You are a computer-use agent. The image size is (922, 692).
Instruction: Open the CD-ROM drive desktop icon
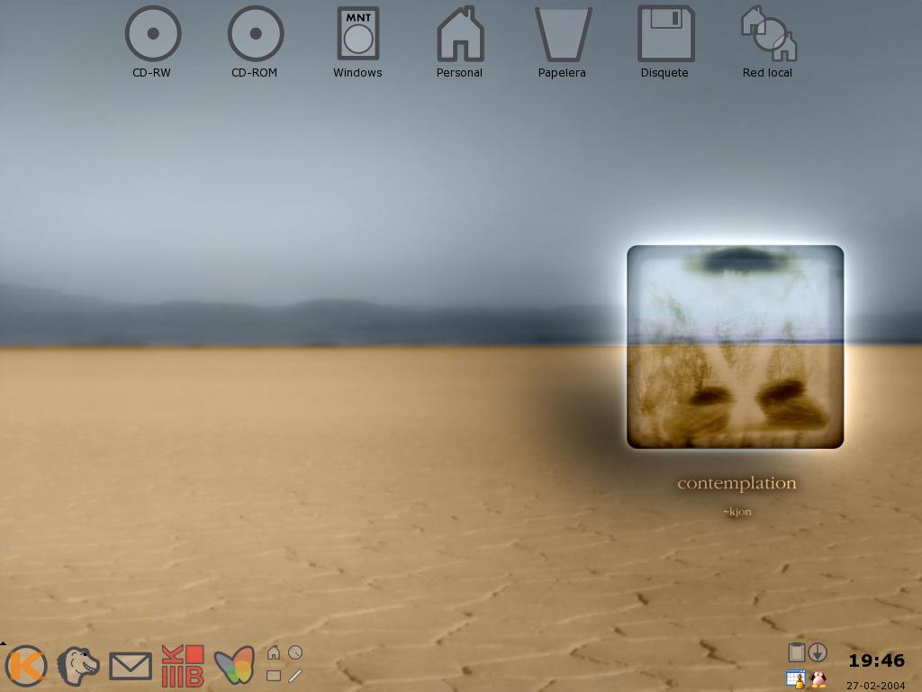tap(256, 33)
